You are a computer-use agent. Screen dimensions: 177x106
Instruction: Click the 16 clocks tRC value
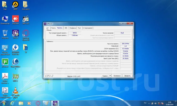(x=125, y=59)
